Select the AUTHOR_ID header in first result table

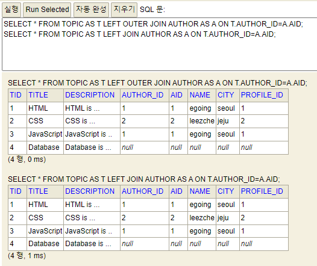[145, 95]
